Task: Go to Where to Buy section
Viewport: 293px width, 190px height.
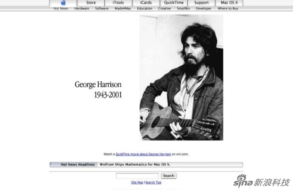Action: [x=228, y=9]
